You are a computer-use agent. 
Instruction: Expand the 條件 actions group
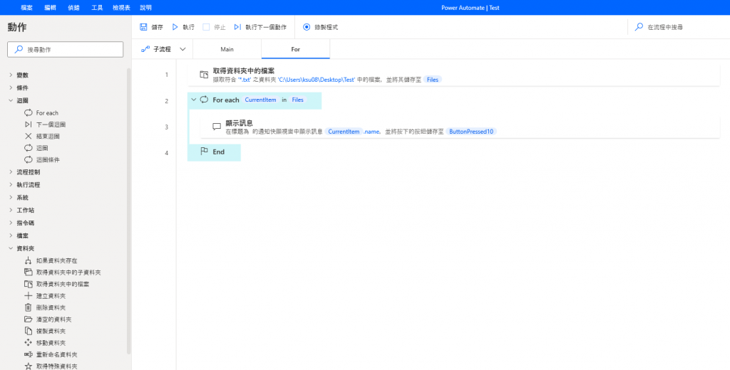pos(11,88)
